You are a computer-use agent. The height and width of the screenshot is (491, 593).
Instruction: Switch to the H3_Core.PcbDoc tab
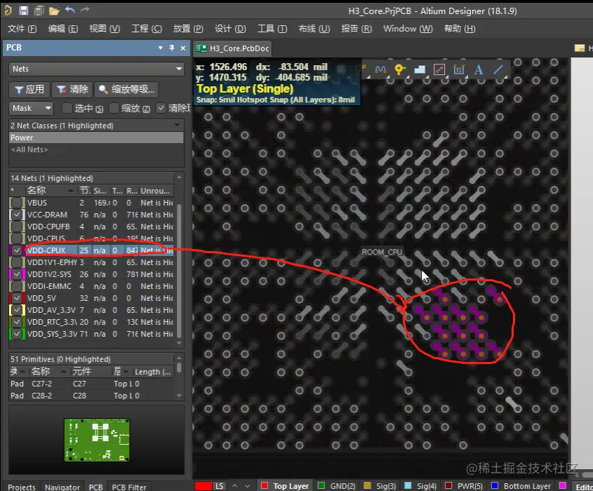point(232,48)
